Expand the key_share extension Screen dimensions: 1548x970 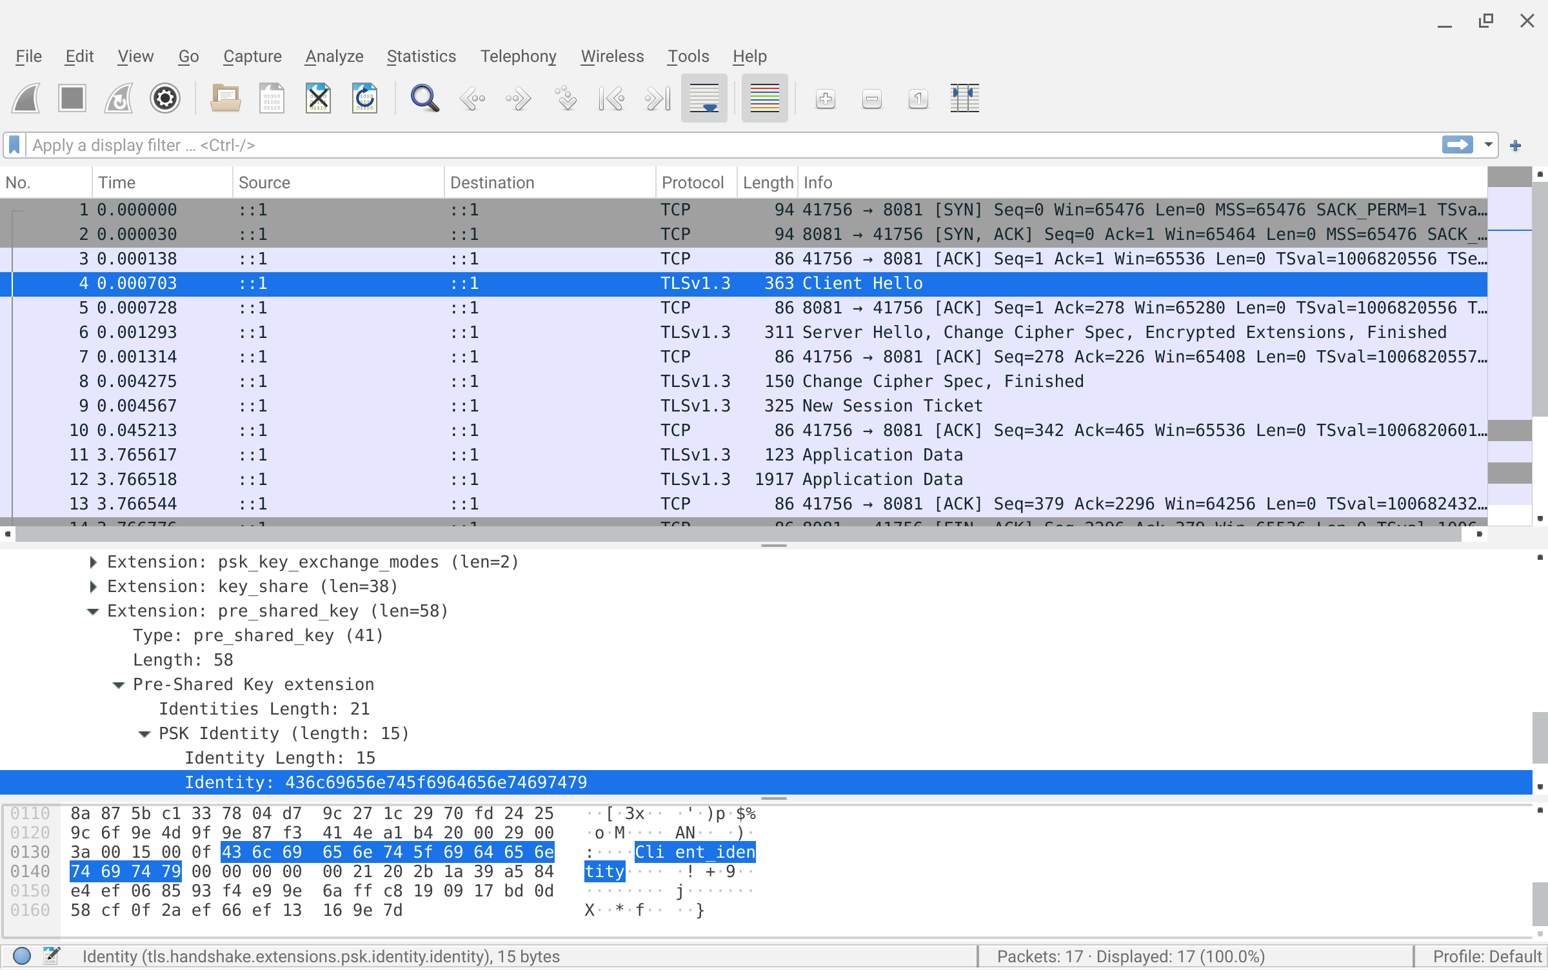(94, 587)
